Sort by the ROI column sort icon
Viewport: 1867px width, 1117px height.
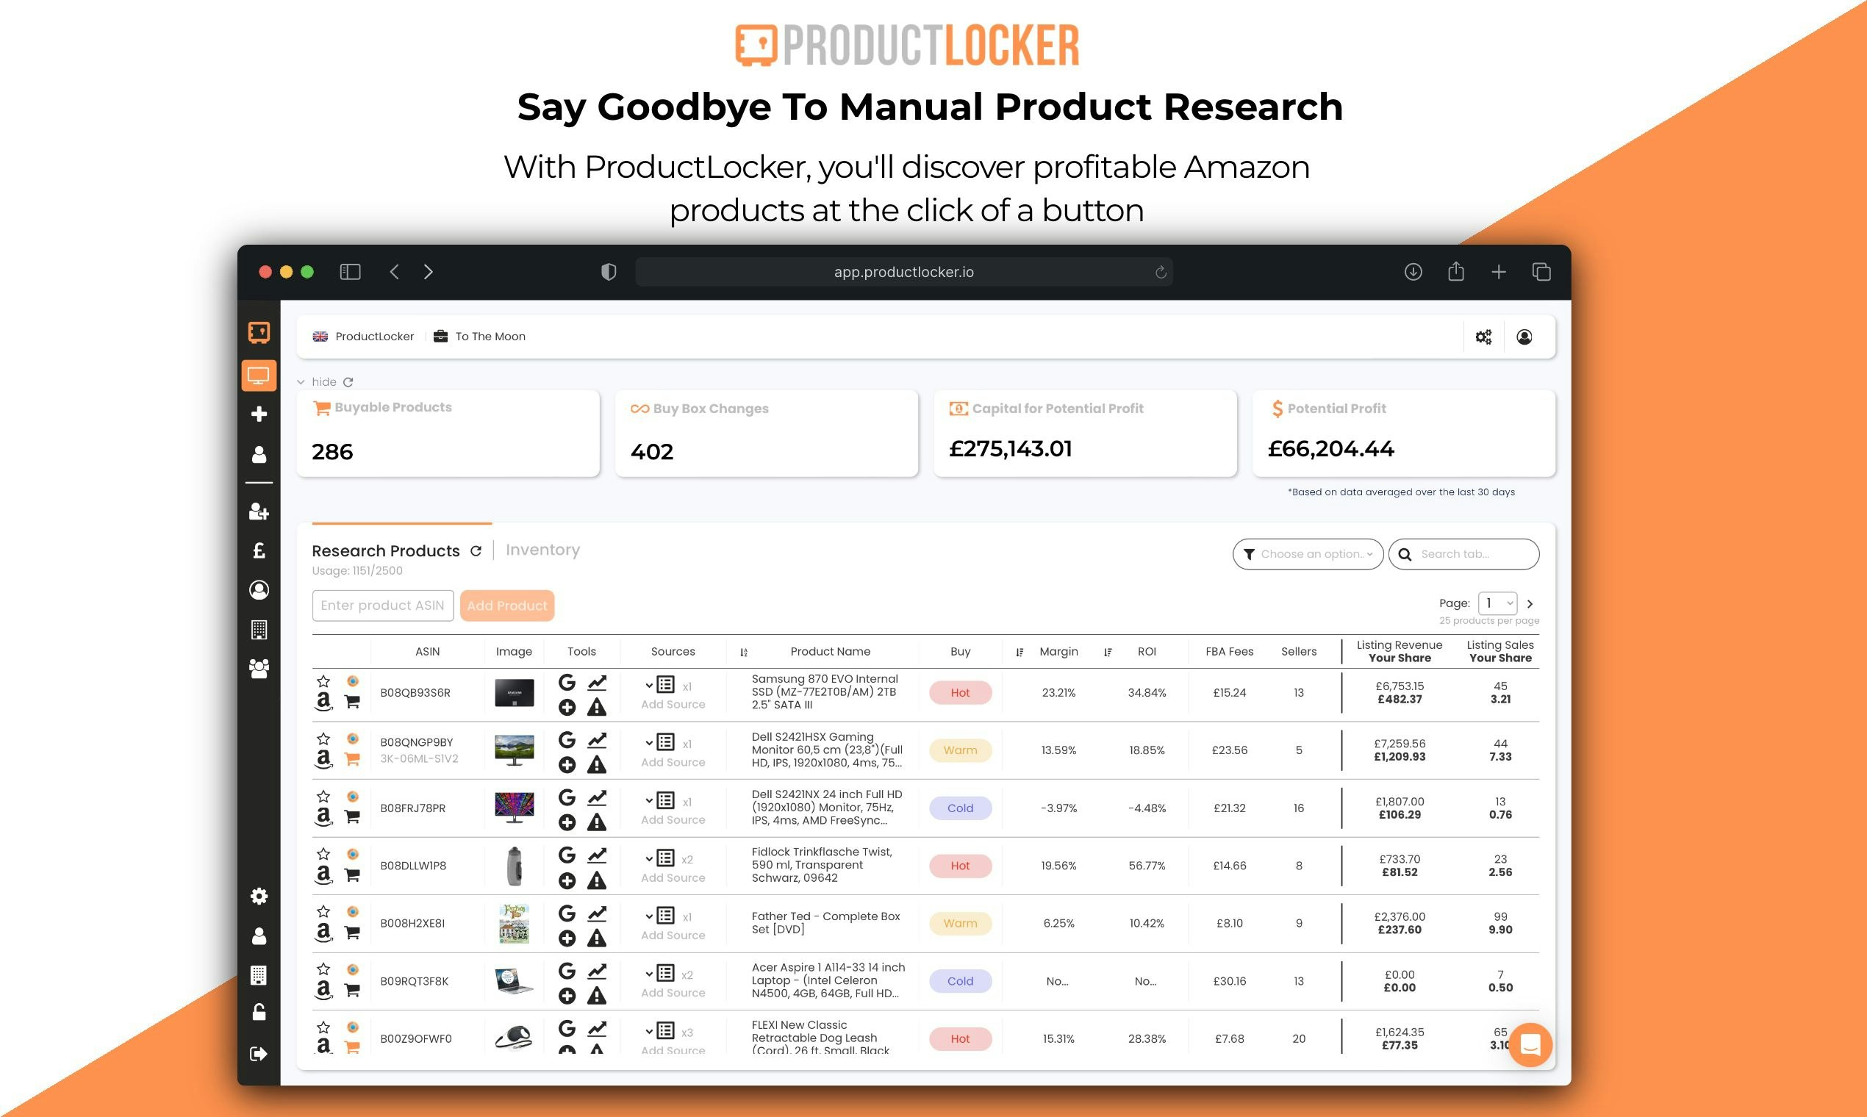coord(1108,652)
